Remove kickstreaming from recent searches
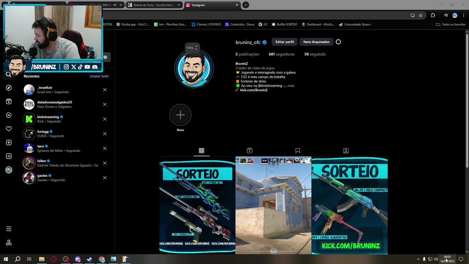The width and height of the screenshot is (469, 264). [x=105, y=119]
